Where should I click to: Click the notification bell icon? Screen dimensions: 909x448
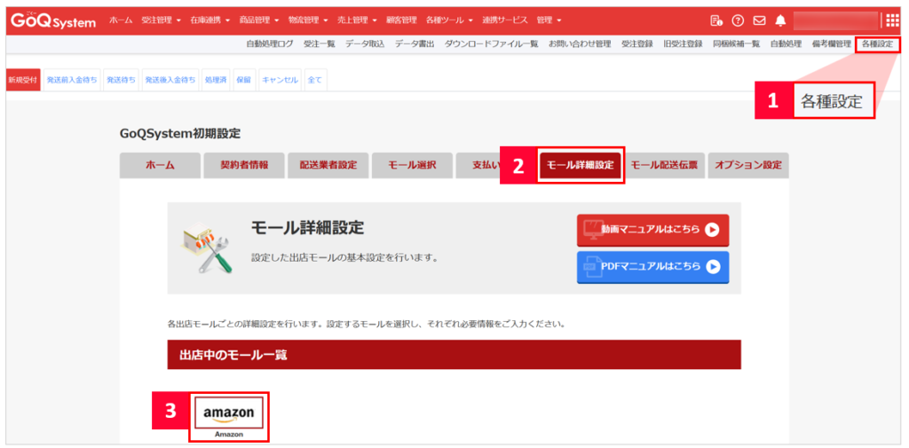pos(780,20)
